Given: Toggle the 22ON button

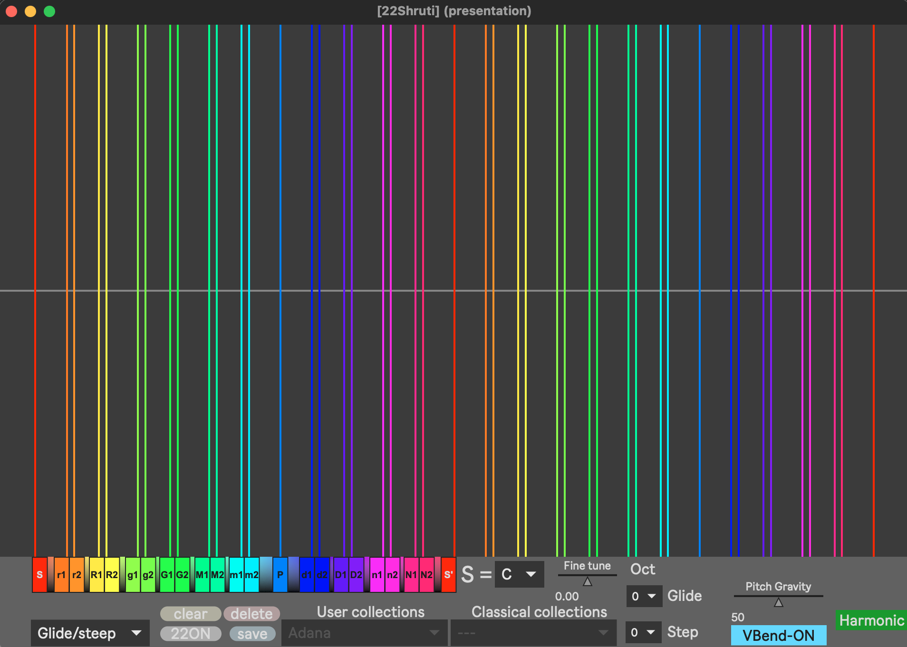Looking at the screenshot, I should pos(191,634).
